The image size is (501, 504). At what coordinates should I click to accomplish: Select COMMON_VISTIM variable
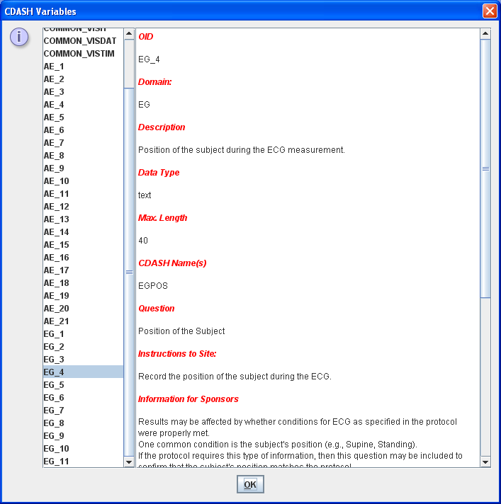[79, 54]
